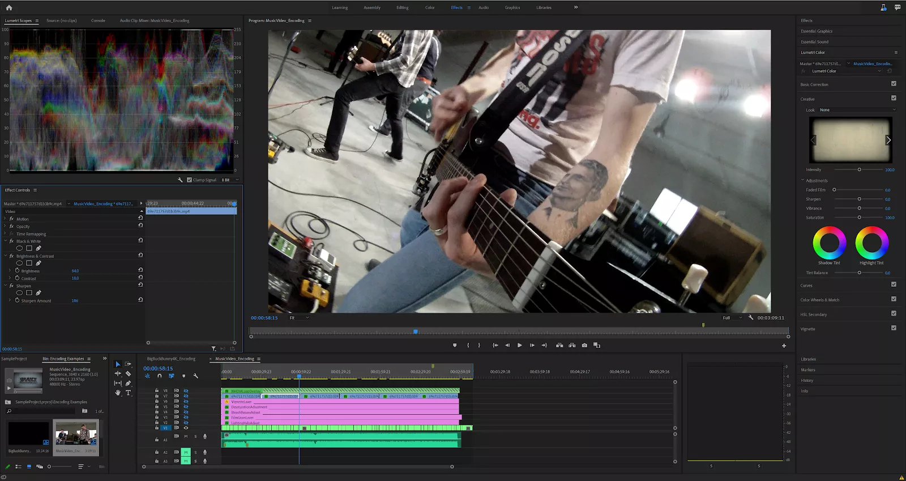
Task: Select the Razor tool
Action: click(x=129, y=374)
